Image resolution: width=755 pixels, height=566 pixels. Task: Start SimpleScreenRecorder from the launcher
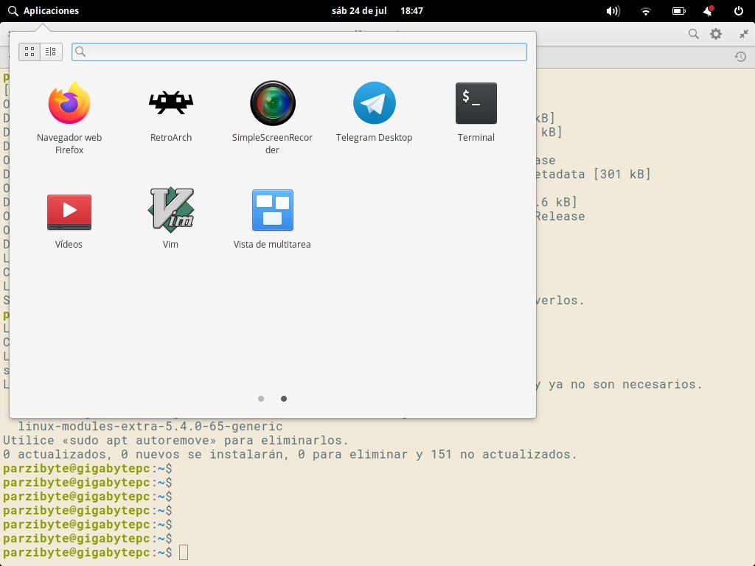[x=273, y=117]
